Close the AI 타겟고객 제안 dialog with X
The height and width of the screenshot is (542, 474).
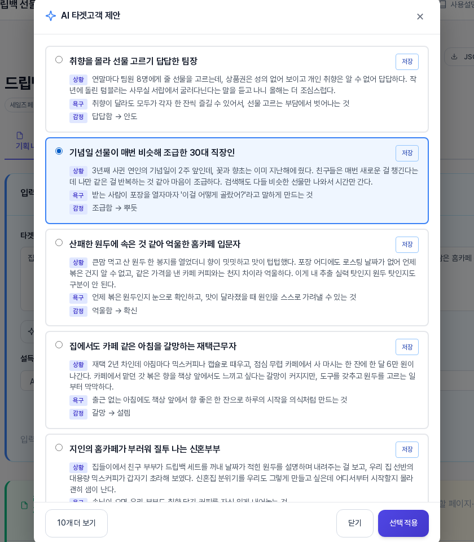[x=420, y=16]
